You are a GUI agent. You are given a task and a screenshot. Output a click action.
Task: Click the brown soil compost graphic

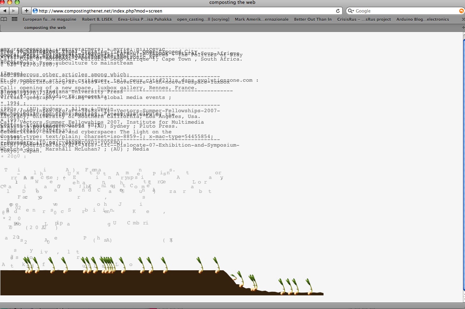108,283
